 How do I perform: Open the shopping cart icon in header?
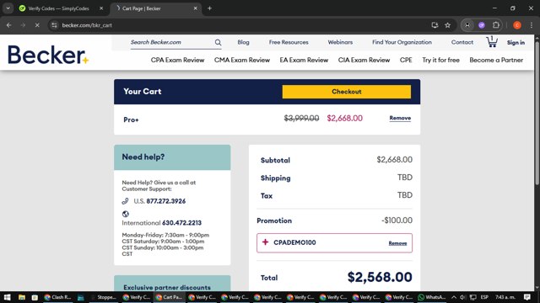click(492, 42)
